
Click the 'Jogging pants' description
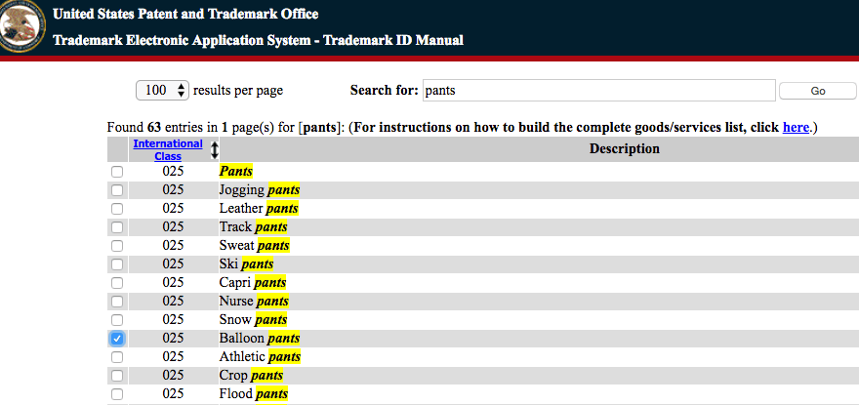(260, 190)
